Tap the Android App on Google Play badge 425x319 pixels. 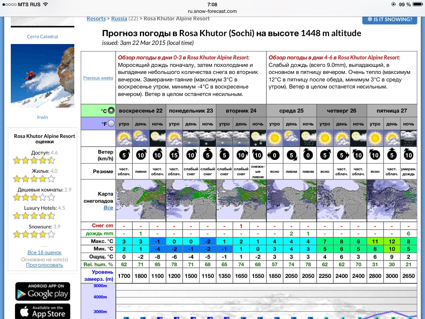coord(43,291)
